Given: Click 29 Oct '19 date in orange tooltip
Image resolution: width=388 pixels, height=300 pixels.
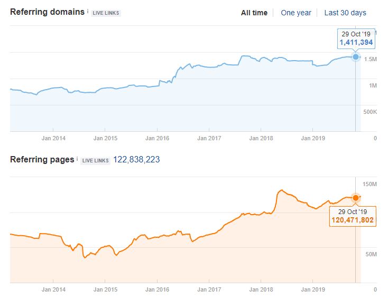Looking at the screenshot, I should pos(353,211).
